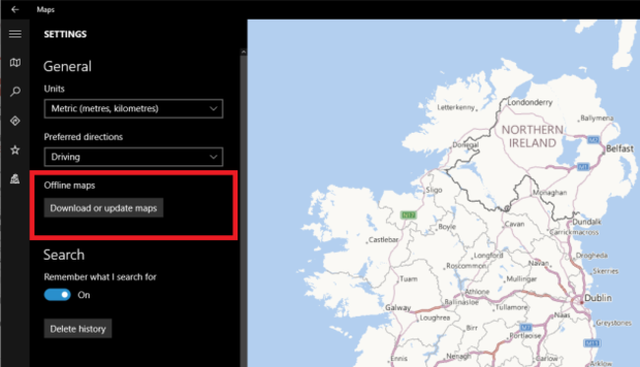Click Tullamore on the map
The width and height of the screenshot is (640, 367).
511,307
